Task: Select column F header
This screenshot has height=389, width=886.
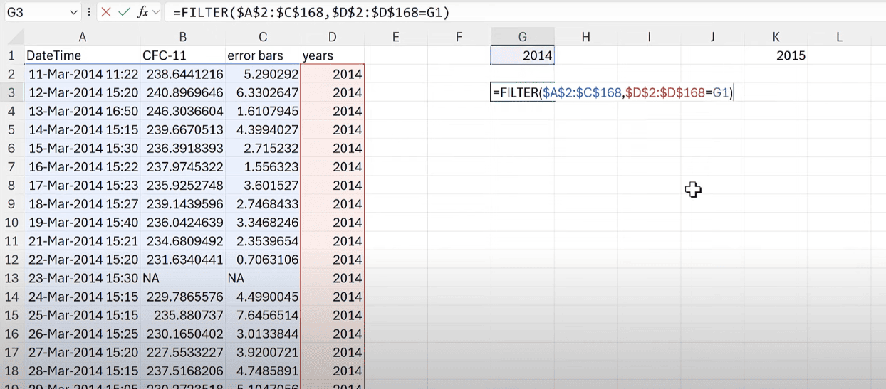Action: pyautogui.click(x=459, y=37)
